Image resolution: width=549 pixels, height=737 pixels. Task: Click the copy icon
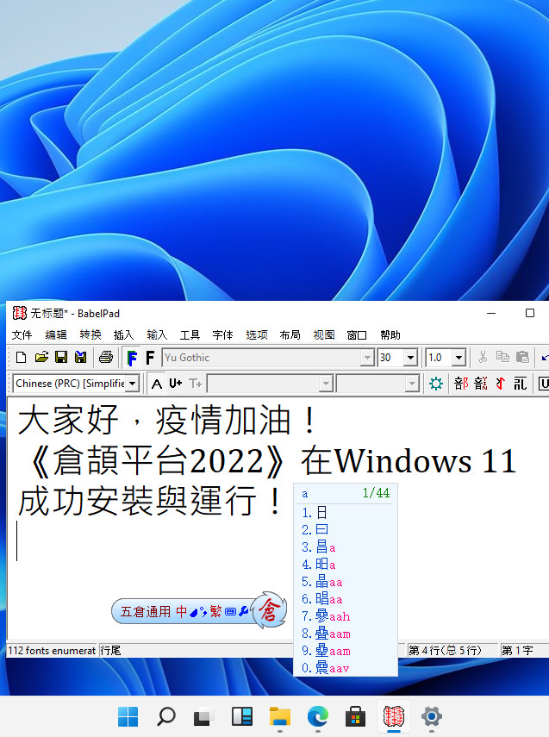pos(502,357)
